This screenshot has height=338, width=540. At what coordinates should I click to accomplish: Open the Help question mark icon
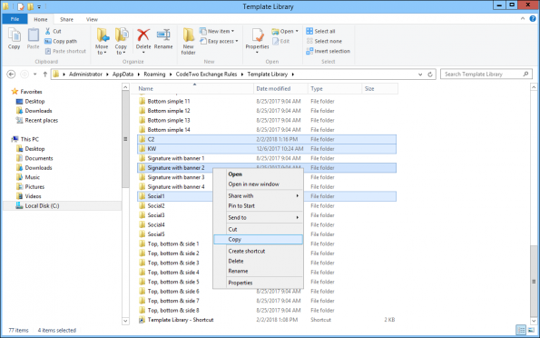[x=533, y=19]
